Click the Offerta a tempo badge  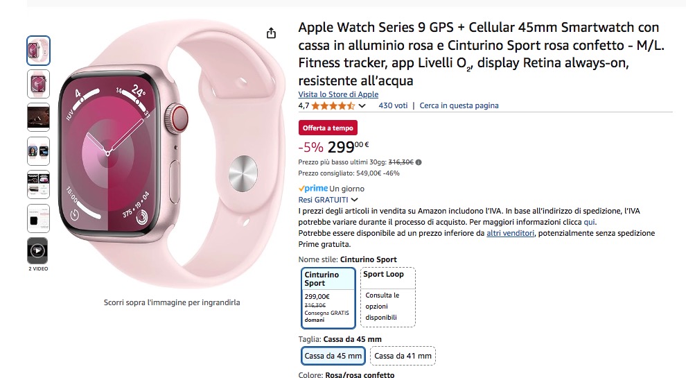(328, 128)
